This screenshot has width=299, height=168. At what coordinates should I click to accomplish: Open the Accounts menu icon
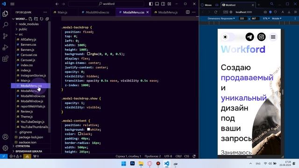click(5, 137)
